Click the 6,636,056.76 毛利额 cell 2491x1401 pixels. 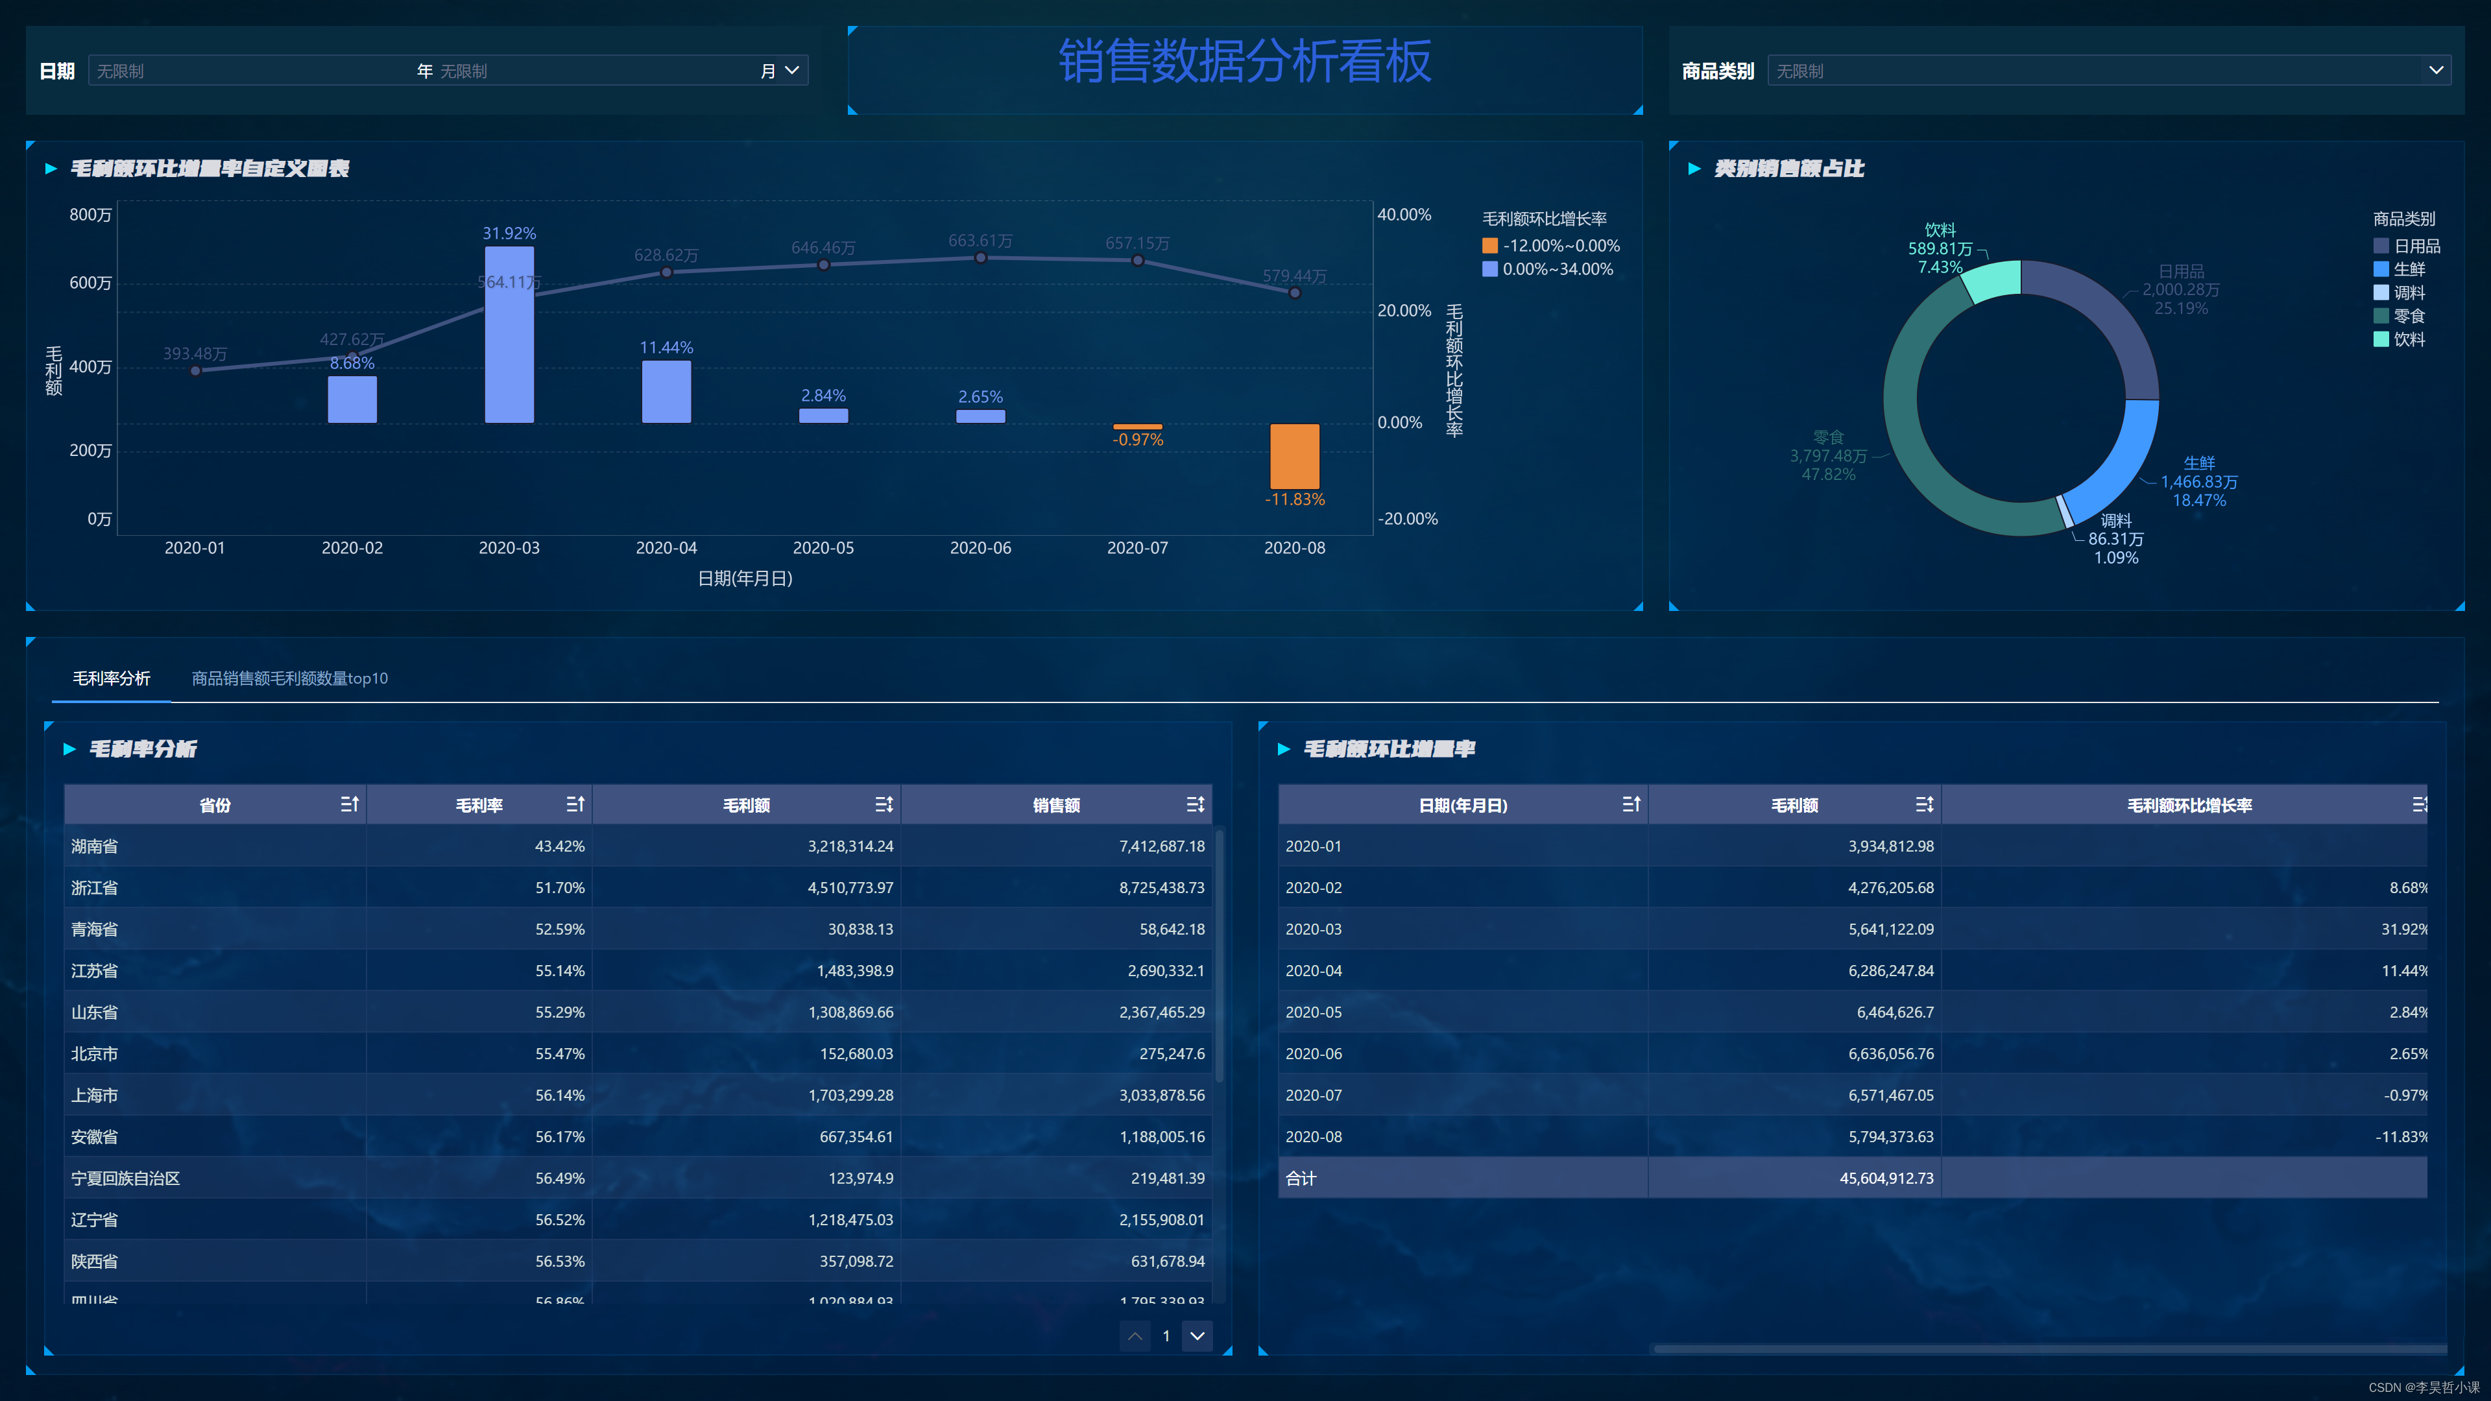(x=1795, y=1054)
